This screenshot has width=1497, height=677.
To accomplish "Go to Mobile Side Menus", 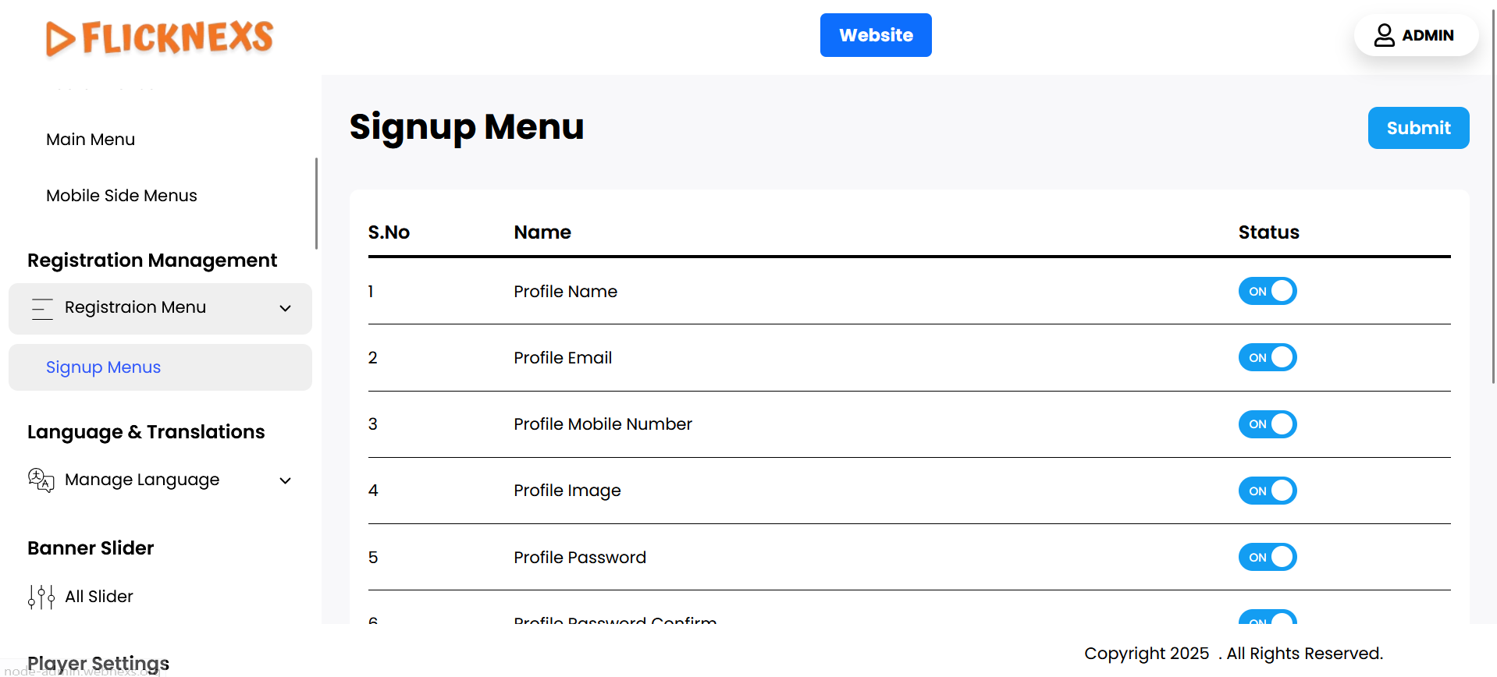I will [122, 196].
